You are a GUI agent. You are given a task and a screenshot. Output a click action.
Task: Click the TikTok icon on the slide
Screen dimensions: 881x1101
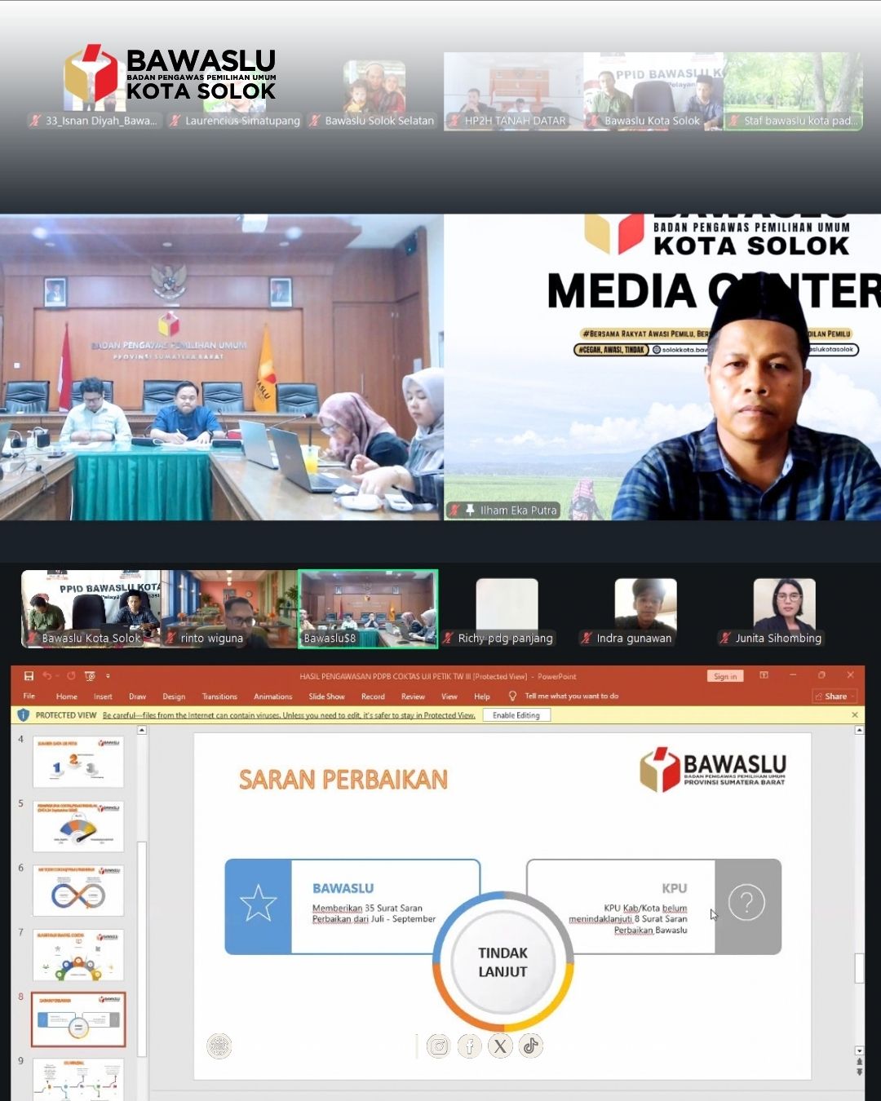click(531, 1046)
